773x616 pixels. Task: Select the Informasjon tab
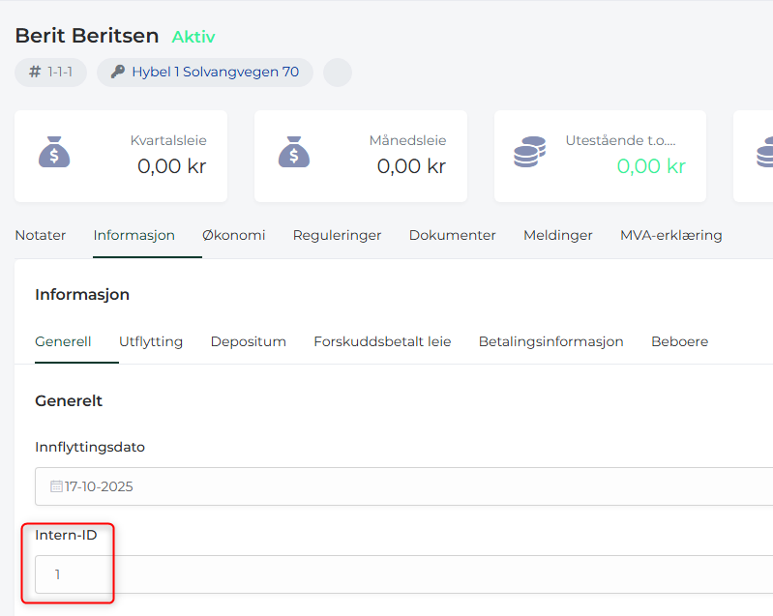tap(134, 235)
